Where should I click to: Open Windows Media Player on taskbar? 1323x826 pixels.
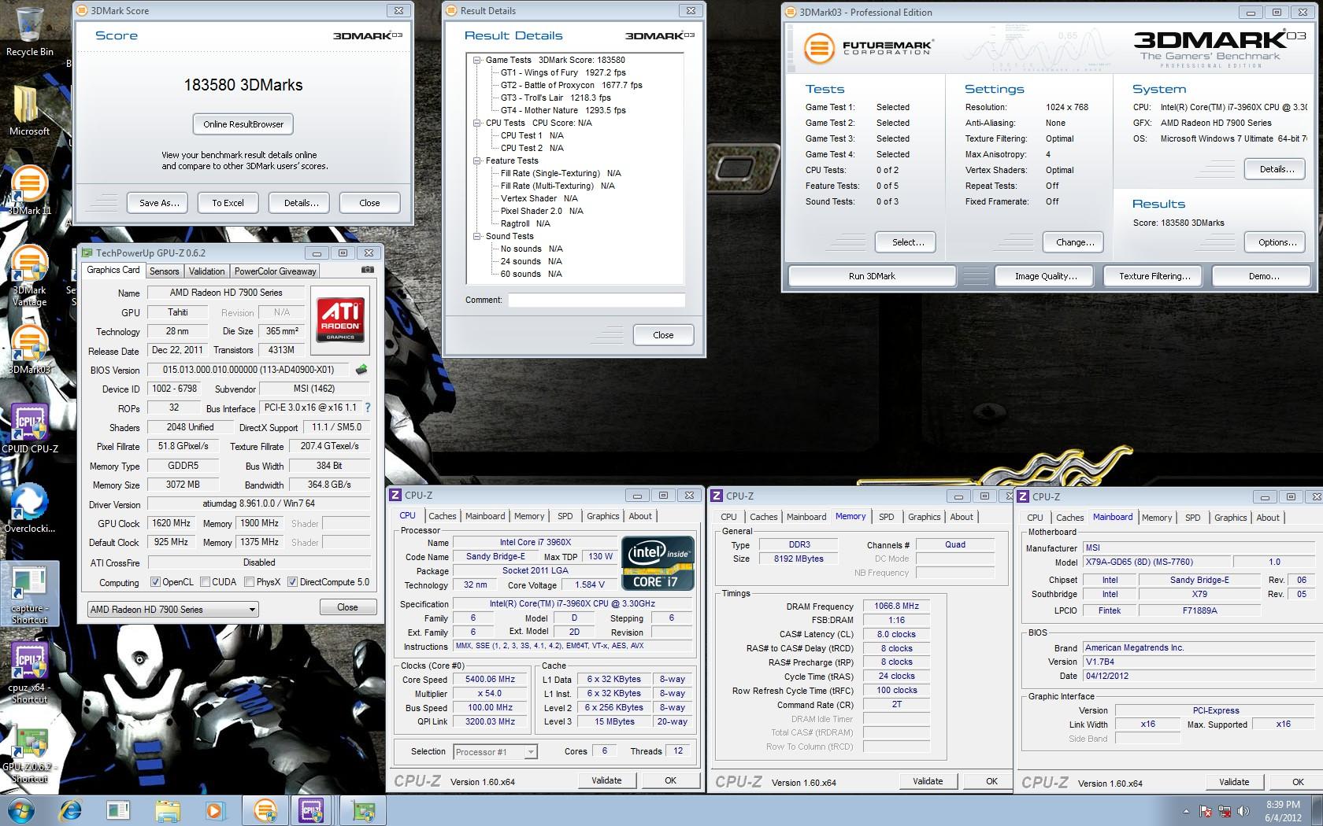pos(214,810)
